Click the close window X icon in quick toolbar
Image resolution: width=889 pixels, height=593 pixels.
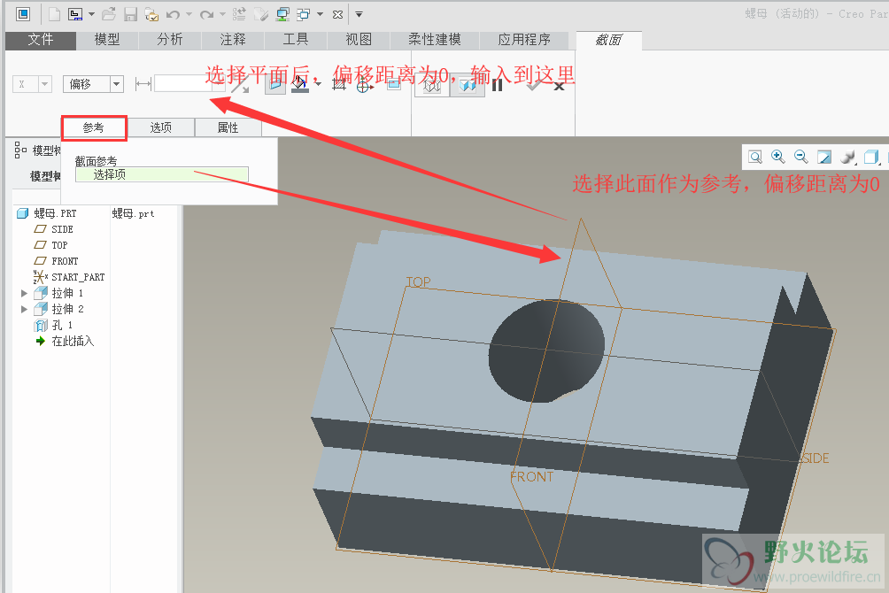[x=338, y=14]
